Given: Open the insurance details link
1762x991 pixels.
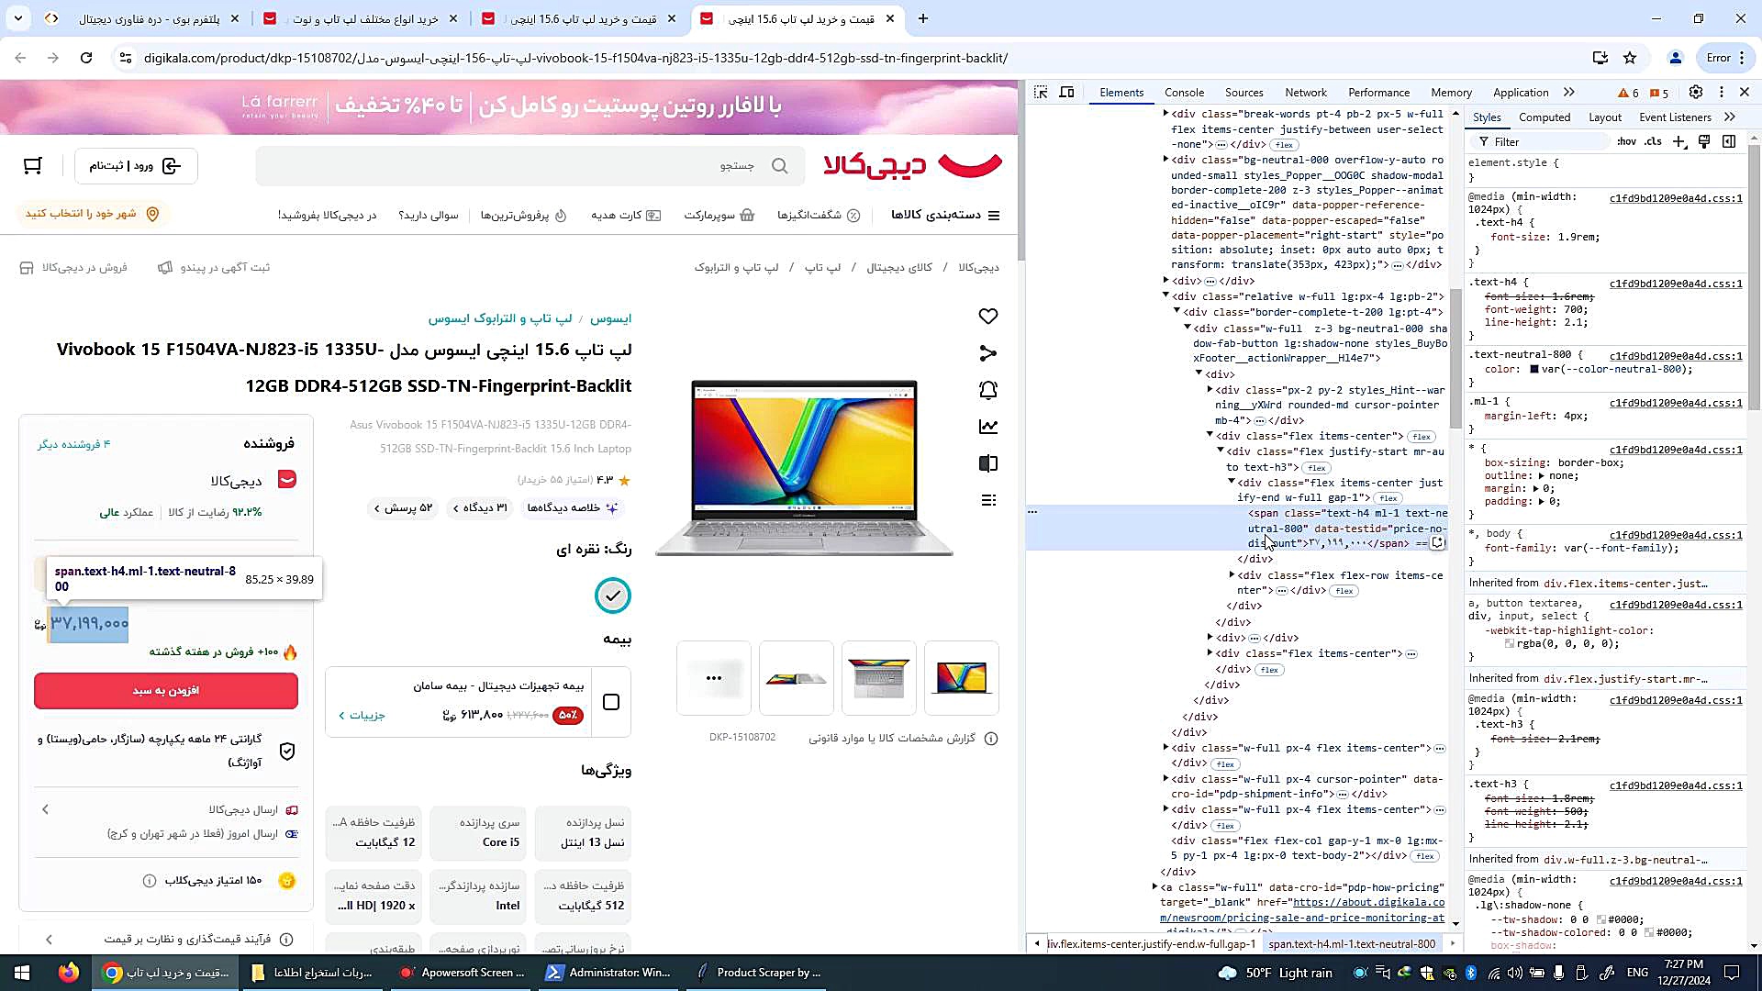Looking at the screenshot, I should tap(362, 716).
